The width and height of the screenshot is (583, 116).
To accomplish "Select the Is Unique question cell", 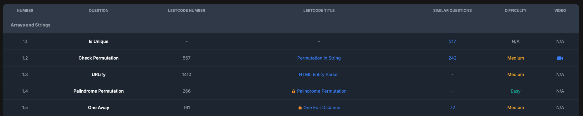I will (99, 41).
